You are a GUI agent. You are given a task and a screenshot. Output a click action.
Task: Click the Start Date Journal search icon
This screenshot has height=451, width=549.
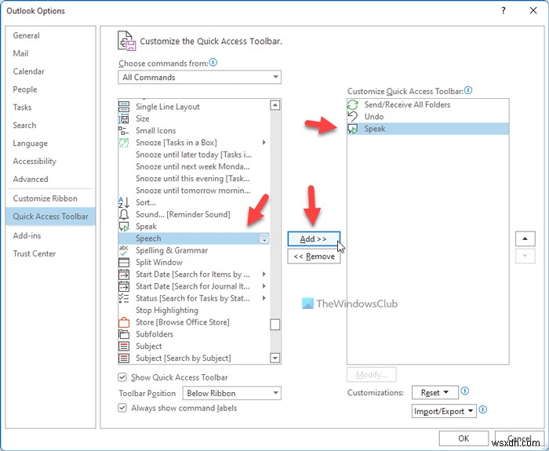124,286
